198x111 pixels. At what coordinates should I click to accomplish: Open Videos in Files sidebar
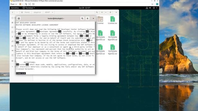pos(12,51)
